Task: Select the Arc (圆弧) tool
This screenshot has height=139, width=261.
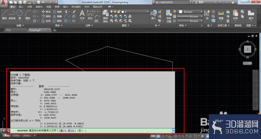Action: (28, 15)
